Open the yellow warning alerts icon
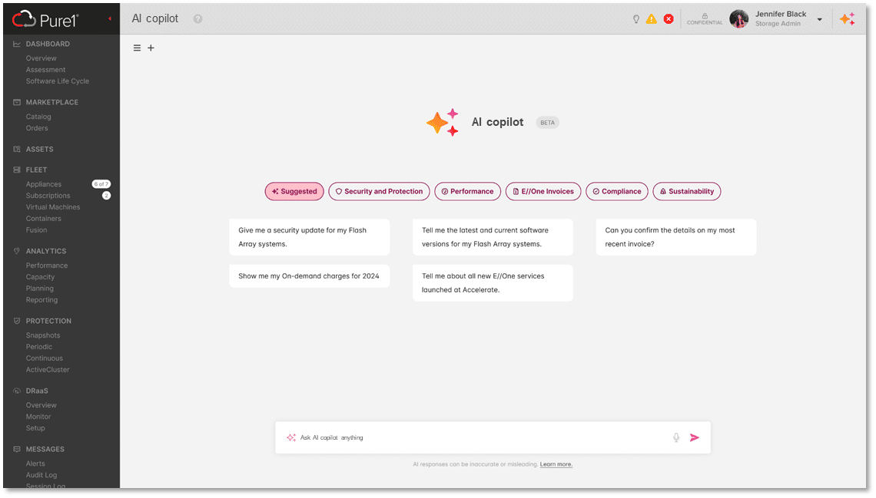Image resolution: width=876 pixels, height=498 pixels. pos(652,19)
